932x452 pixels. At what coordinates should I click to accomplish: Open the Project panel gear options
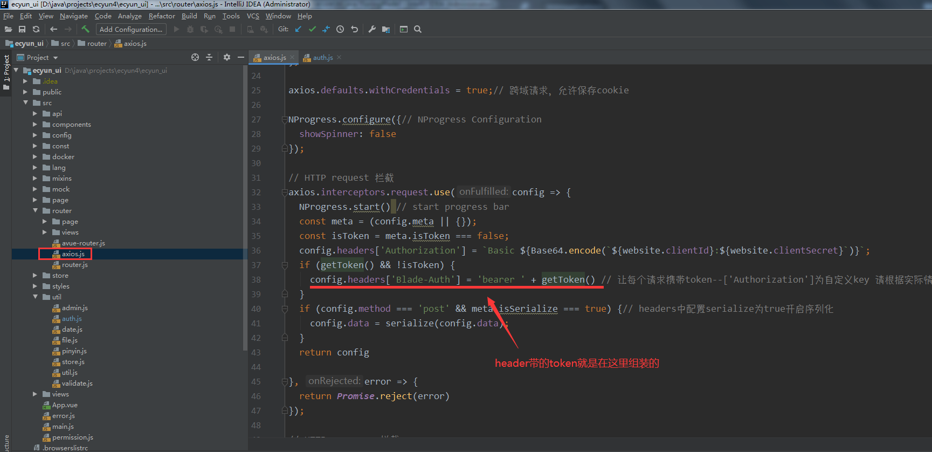[227, 57]
